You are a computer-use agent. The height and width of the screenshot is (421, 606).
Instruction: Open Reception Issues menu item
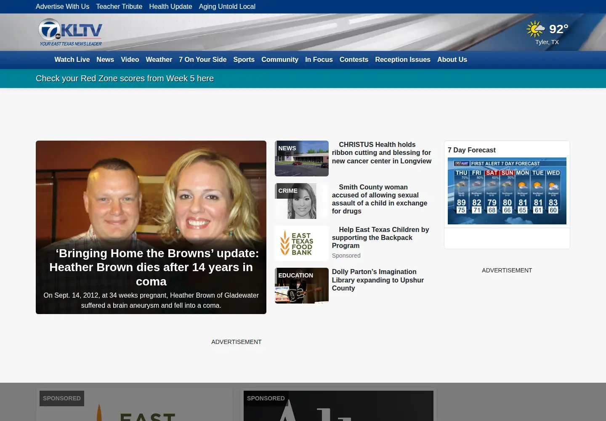(403, 60)
